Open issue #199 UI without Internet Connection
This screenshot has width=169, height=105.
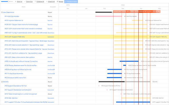21,61
